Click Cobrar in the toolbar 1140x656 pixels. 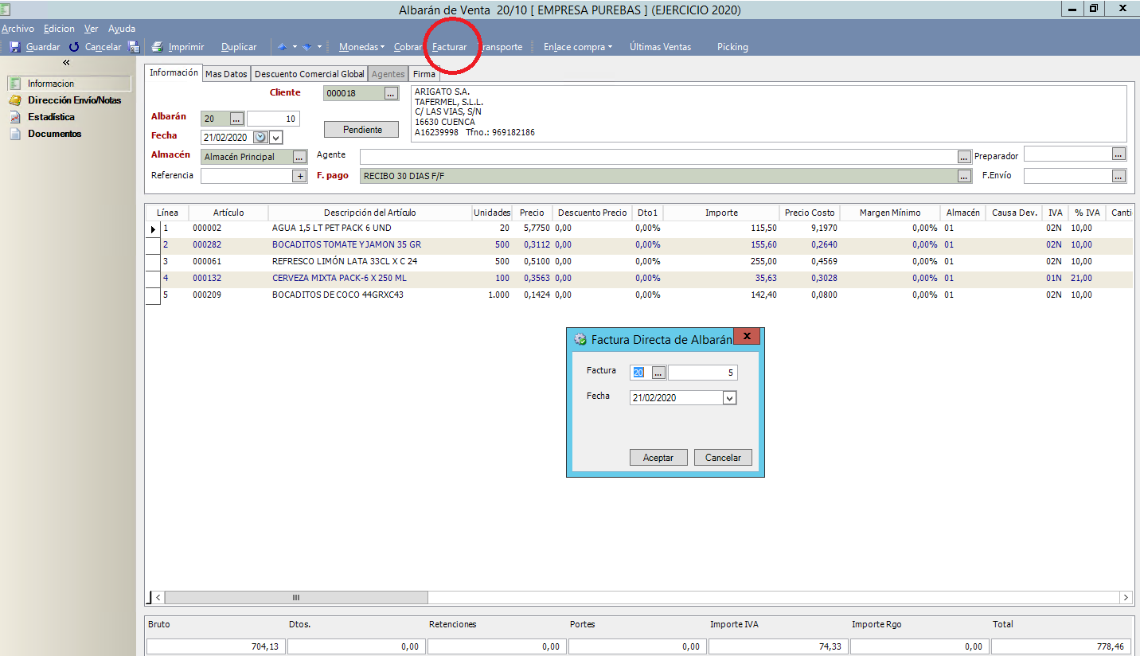pyautogui.click(x=408, y=47)
